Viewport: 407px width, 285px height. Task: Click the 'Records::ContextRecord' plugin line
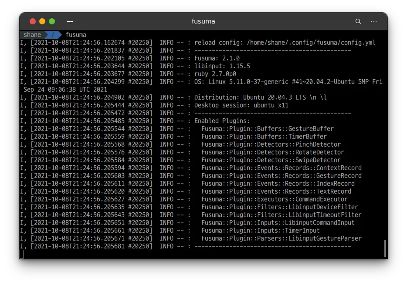(x=282, y=168)
